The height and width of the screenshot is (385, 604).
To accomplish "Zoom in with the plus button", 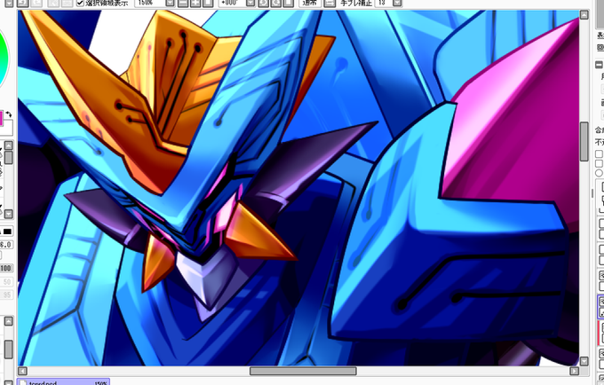I will (x=195, y=3).
